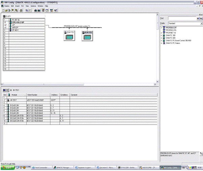Viewport: 203px width, 171px height.
Task: Expand the PROFIBUS DP catalog node
Action: point(161,27)
